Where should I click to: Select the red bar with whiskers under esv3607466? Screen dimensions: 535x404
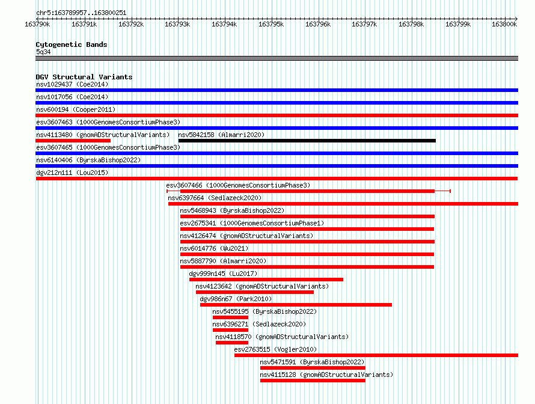308,191
